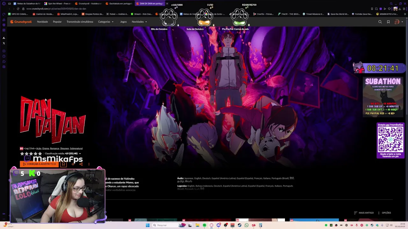Switch to the 'Metas do Subathon' browser tab
408x229 pixels.
[27, 3]
